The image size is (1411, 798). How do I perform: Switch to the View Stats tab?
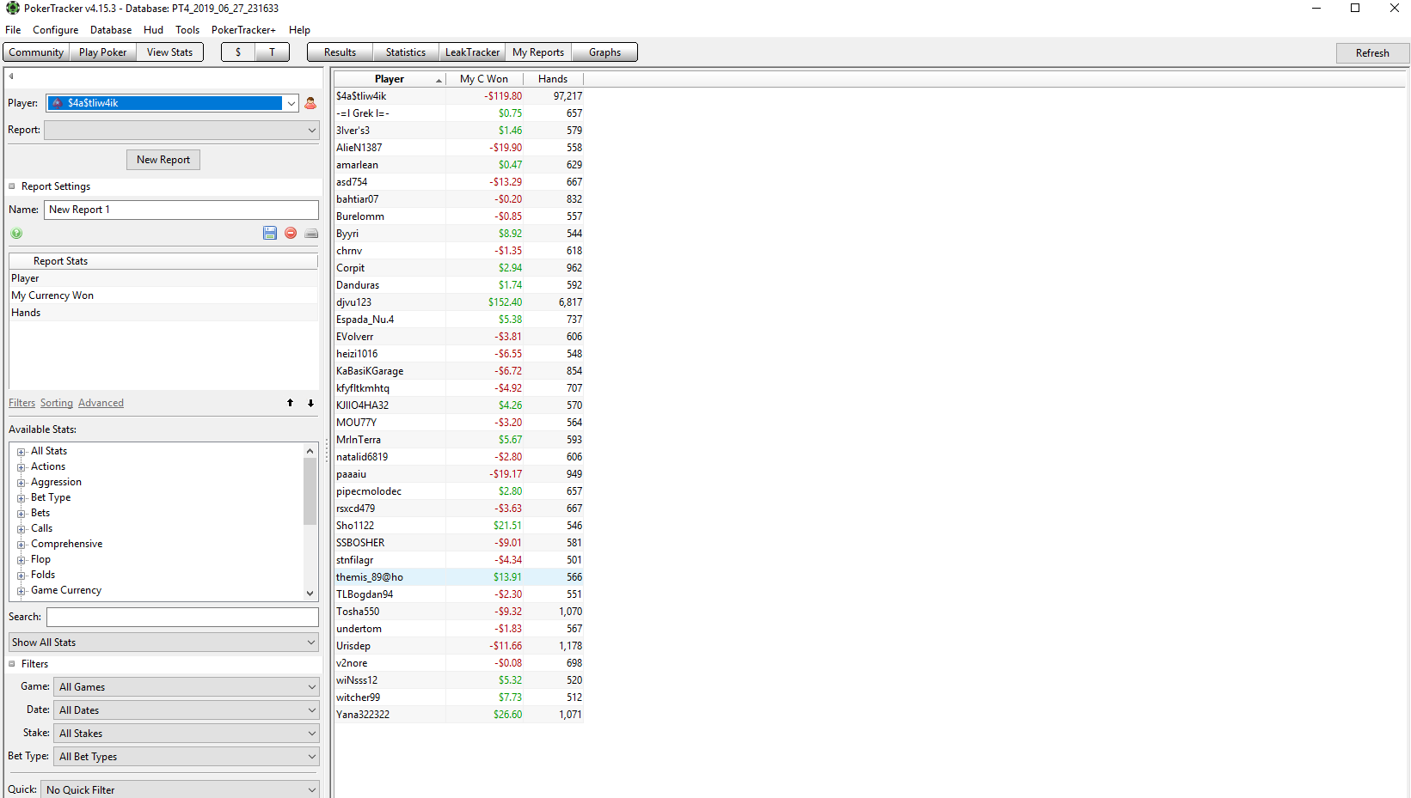point(170,52)
